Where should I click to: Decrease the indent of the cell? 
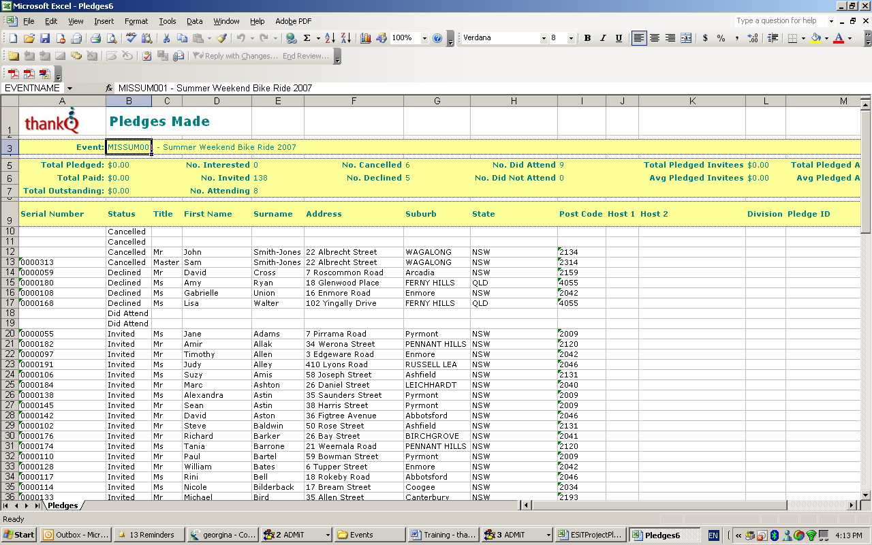pyautogui.click(x=773, y=38)
